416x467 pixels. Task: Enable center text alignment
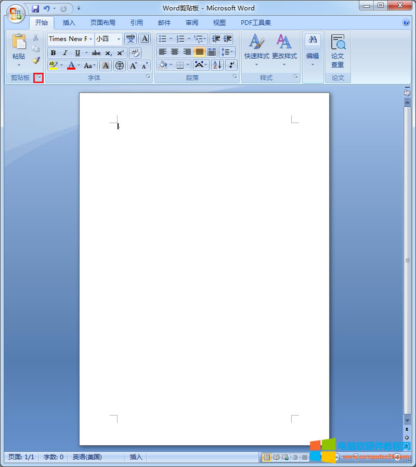175,52
